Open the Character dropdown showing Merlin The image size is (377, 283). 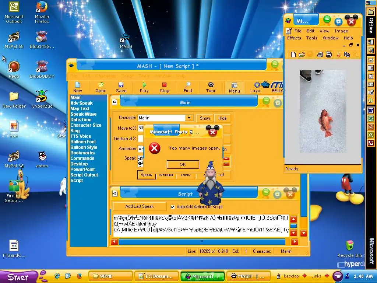point(189,118)
